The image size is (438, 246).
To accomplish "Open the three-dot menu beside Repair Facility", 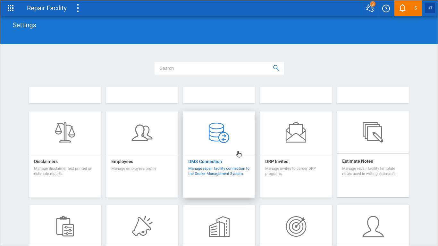I will click(78, 8).
